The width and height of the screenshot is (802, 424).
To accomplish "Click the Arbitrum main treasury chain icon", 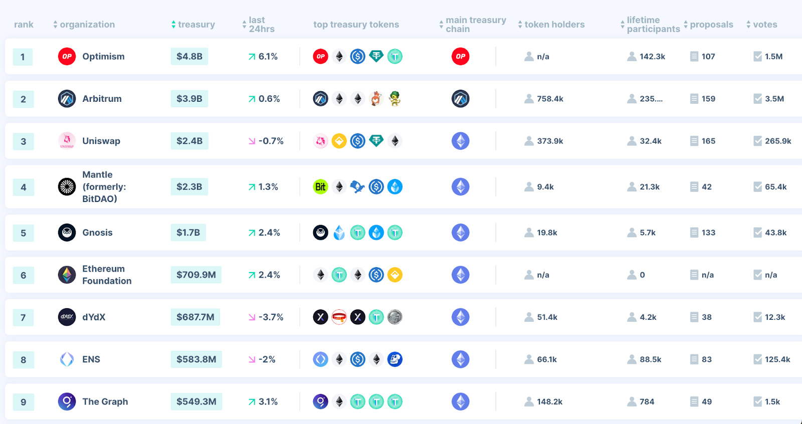I will click(x=460, y=99).
